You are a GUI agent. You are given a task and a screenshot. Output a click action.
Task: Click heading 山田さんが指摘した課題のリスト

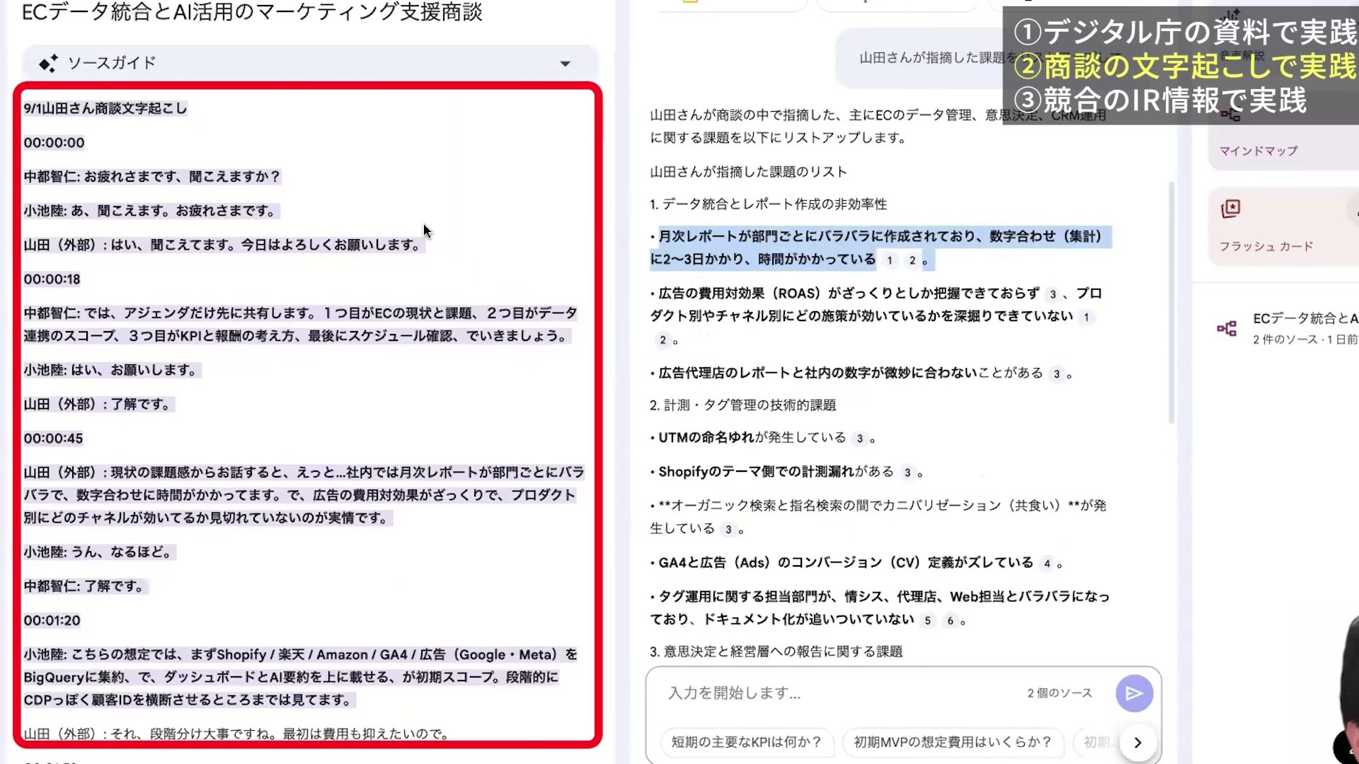coord(748,172)
